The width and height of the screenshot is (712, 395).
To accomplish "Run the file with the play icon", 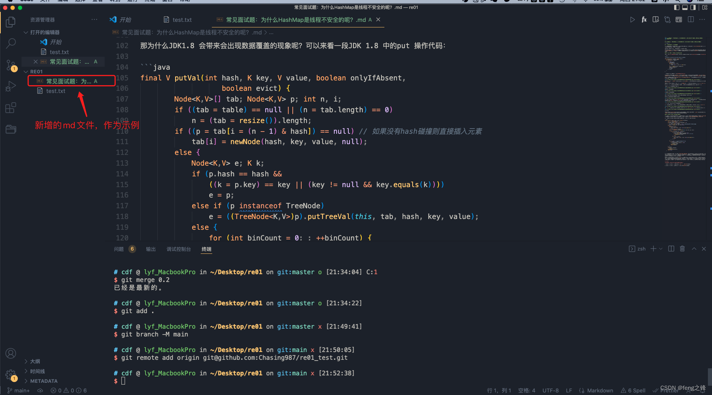I will [x=633, y=20].
